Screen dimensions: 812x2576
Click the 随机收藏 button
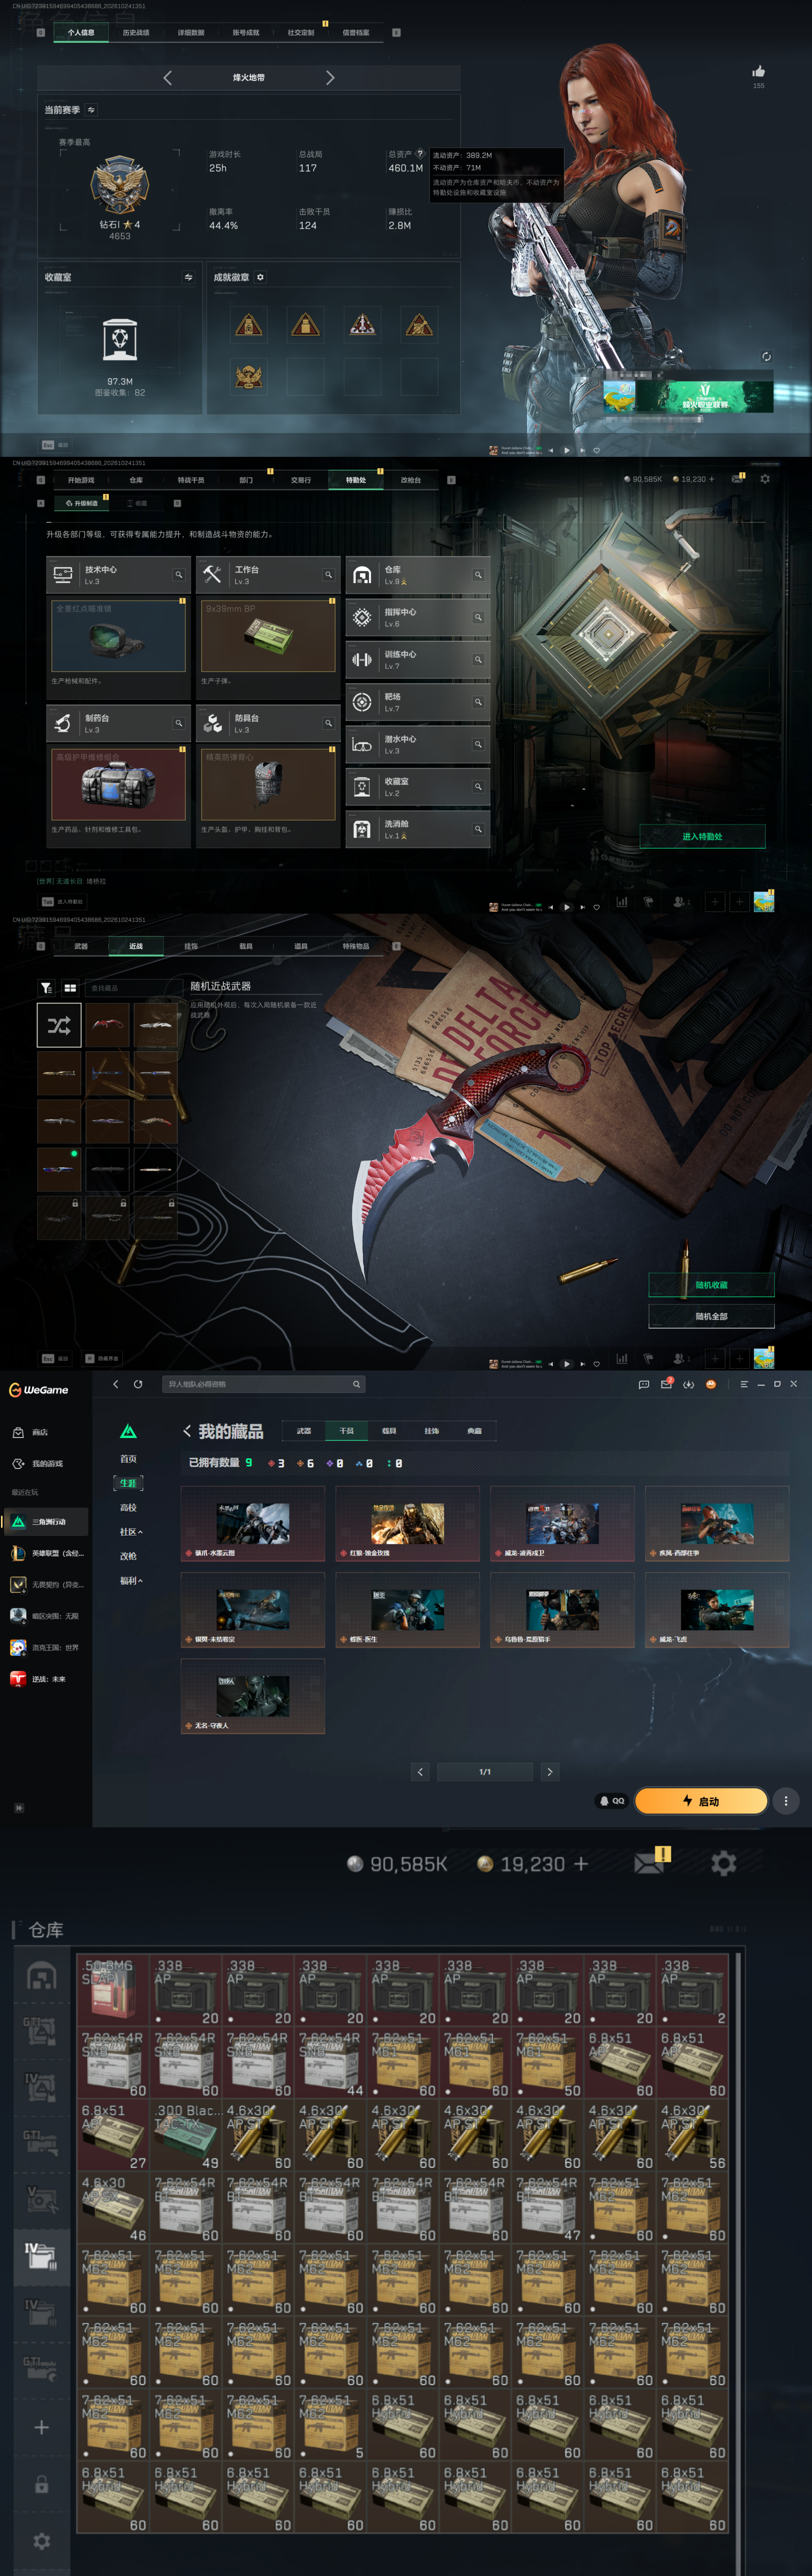711,1285
